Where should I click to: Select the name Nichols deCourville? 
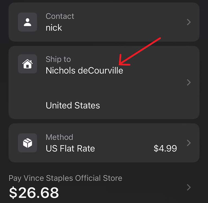[x=84, y=71]
